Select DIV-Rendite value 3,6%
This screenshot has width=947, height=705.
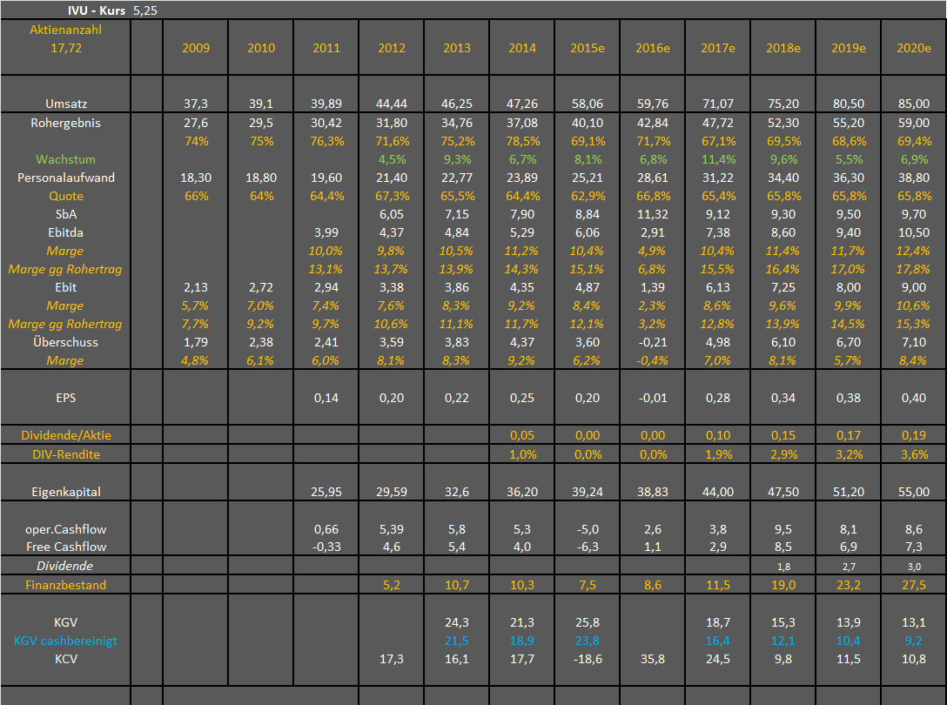915,454
